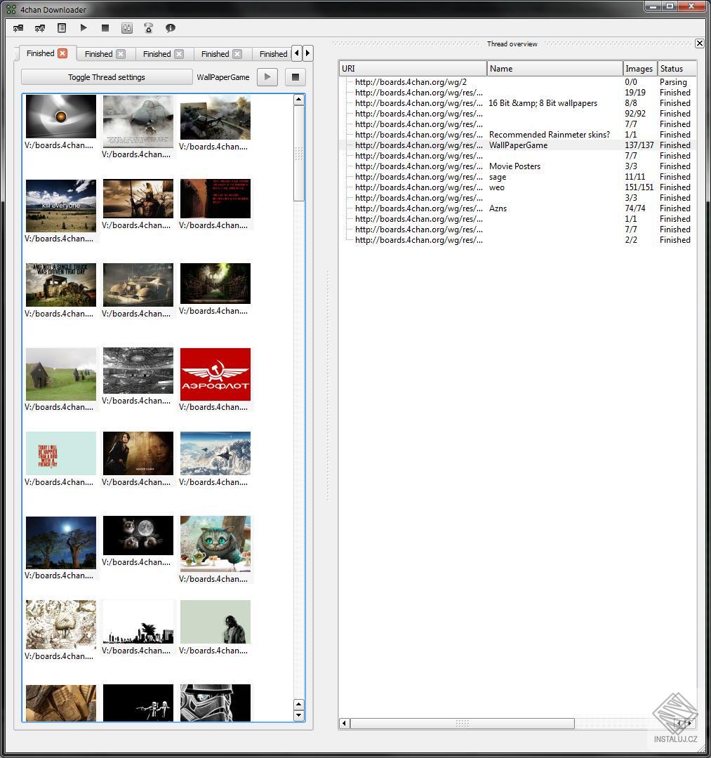Open the Aeroflot red wallpaper thumbnail
Screen dimensions: 711x758
click(x=215, y=373)
